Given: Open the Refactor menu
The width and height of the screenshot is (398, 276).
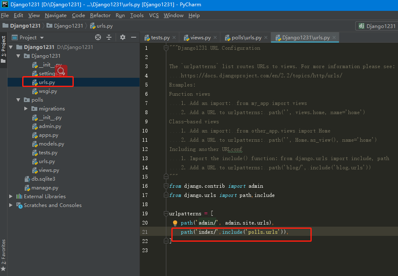Looking at the screenshot, I should (100, 15).
